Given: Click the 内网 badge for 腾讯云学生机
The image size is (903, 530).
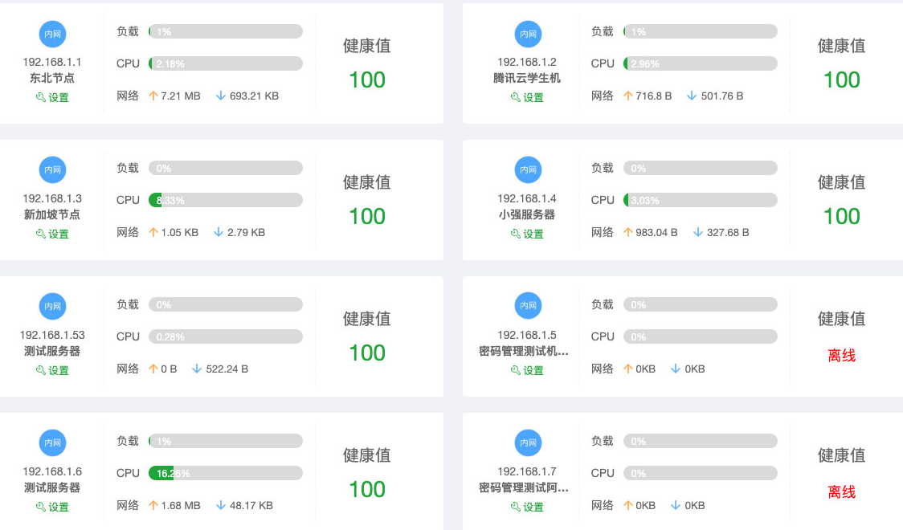Looking at the screenshot, I should point(528,34).
